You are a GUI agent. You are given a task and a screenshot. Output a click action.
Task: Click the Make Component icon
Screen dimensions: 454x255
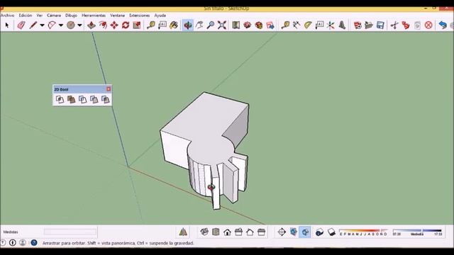pos(358,25)
